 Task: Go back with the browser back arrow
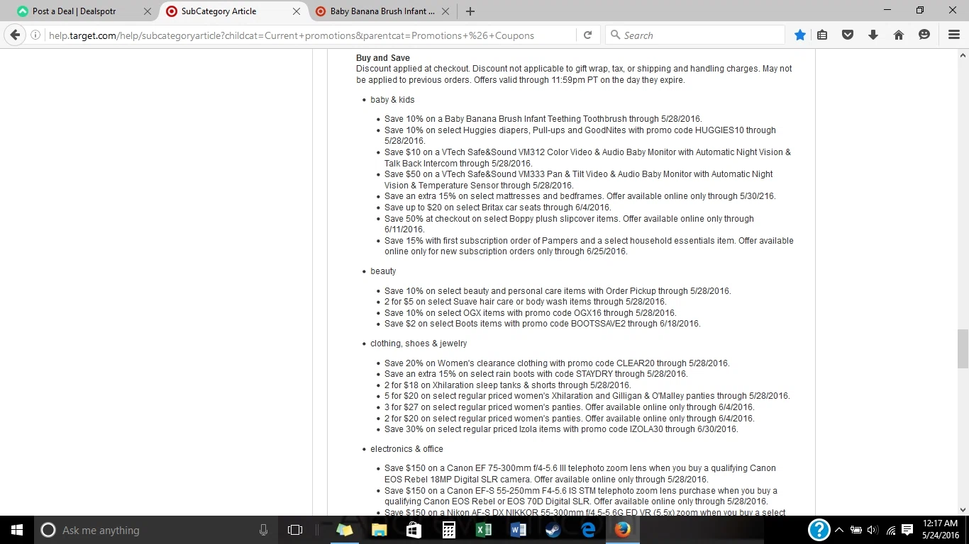pyautogui.click(x=15, y=35)
